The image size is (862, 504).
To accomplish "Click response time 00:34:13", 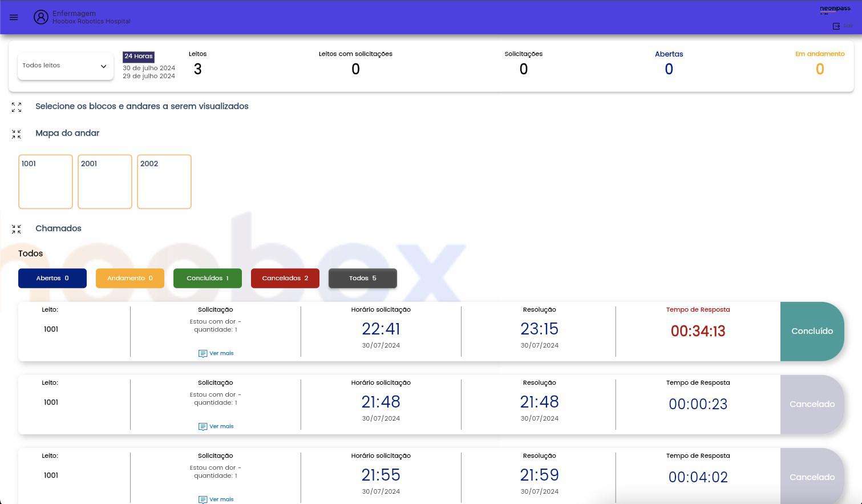I will pyautogui.click(x=698, y=331).
